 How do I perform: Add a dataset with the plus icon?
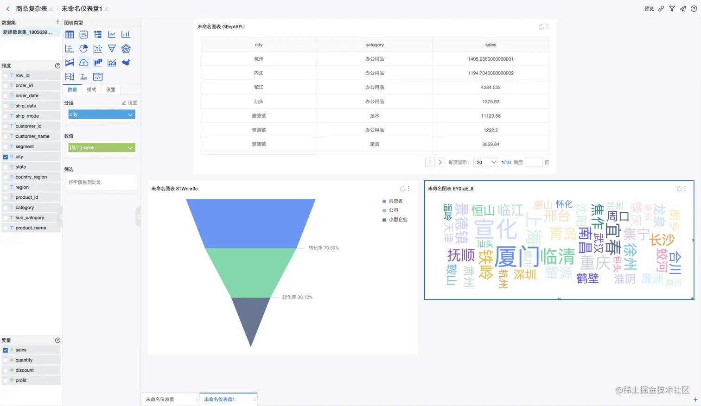point(58,22)
